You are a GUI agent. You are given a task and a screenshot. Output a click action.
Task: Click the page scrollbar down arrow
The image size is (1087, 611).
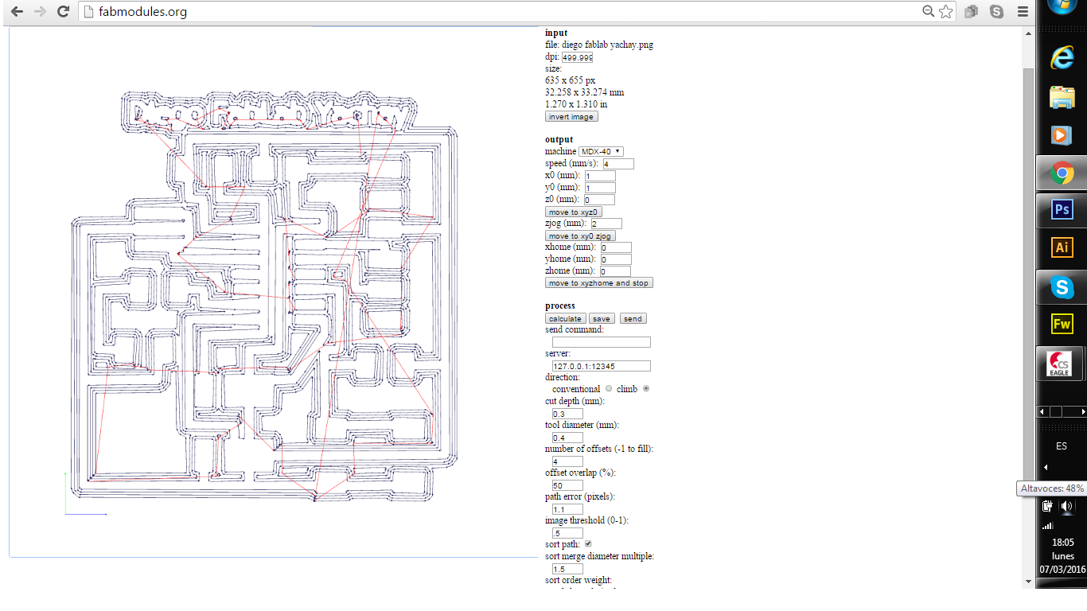tap(1029, 582)
